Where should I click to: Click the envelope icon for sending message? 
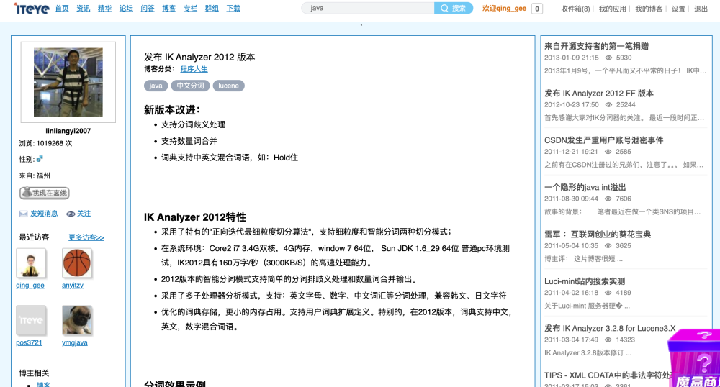[24, 214]
